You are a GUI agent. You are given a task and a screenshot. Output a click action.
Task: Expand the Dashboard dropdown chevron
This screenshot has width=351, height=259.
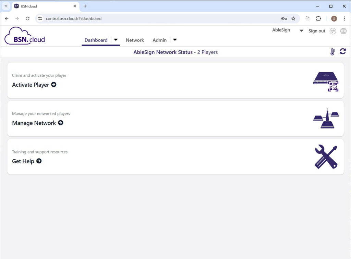(x=115, y=40)
